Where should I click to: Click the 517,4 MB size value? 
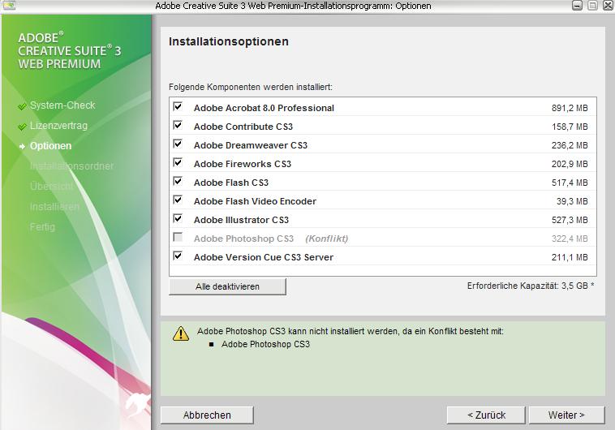coord(570,183)
